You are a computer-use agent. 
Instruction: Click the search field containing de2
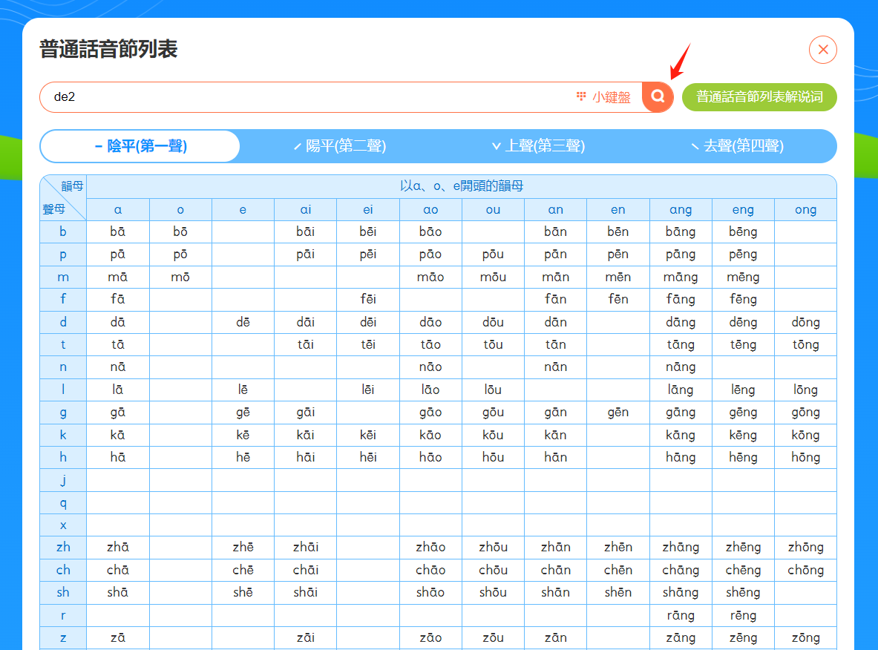click(x=308, y=97)
